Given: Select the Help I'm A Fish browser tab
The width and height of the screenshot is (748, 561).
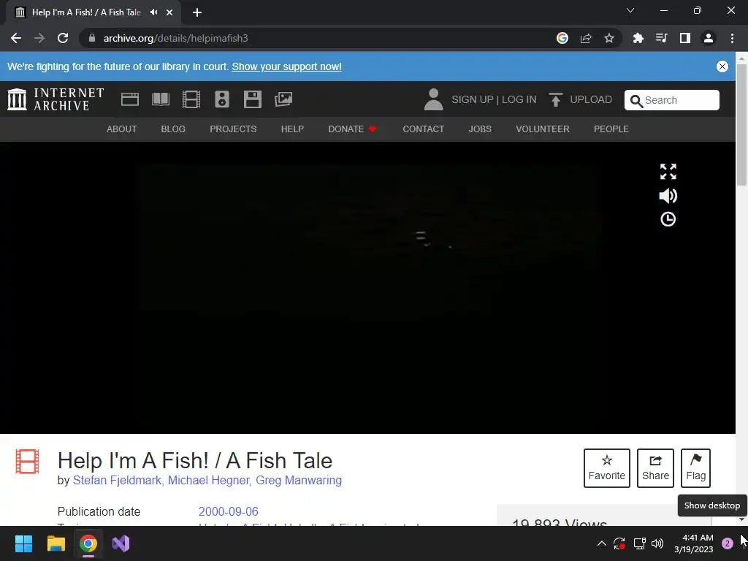Looking at the screenshot, I should point(93,12).
